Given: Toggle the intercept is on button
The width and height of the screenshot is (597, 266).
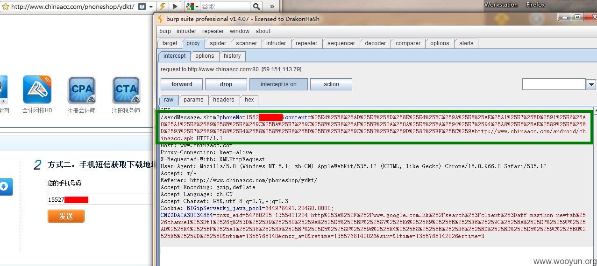Looking at the screenshot, I should tap(278, 84).
